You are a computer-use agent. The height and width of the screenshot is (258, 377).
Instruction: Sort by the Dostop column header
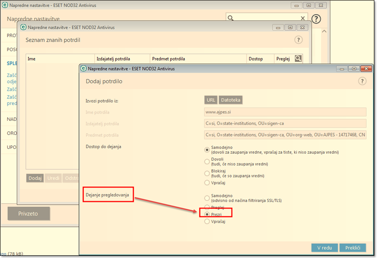(260, 59)
